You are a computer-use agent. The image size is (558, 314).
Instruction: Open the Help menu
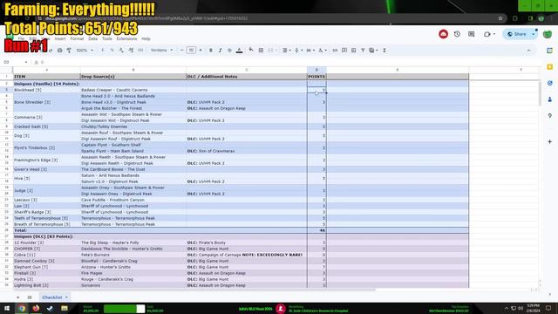pos(146,38)
